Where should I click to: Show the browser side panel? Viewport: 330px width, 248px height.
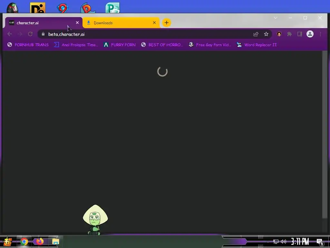[299, 34]
